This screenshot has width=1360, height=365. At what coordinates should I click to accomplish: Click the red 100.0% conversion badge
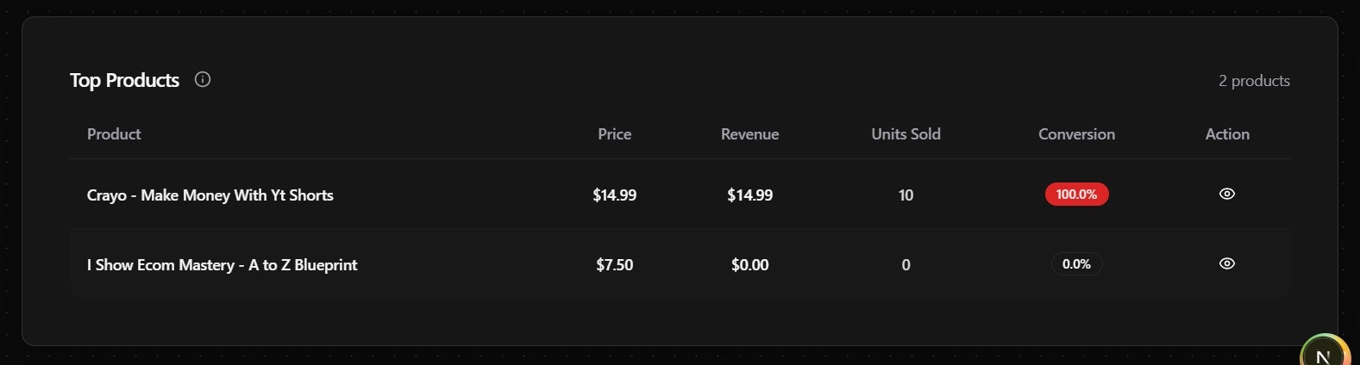click(x=1076, y=195)
